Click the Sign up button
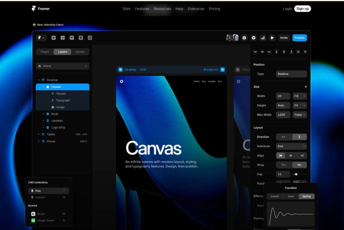The image size is (344, 230). pyautogui.click(x=302, y=8)
